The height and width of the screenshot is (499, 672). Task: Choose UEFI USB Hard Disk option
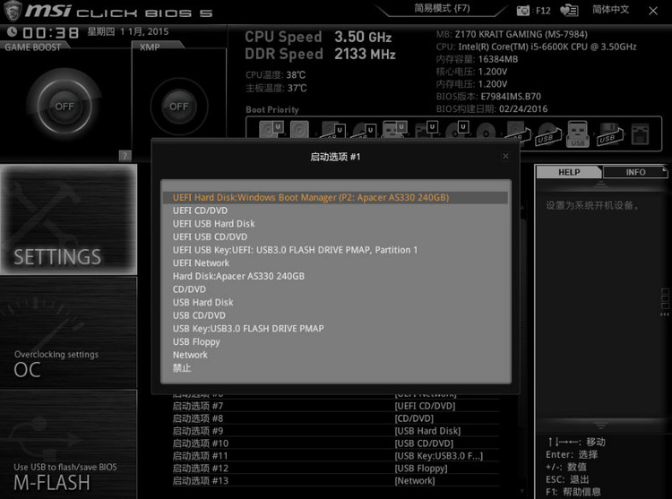tap(336, 224)
